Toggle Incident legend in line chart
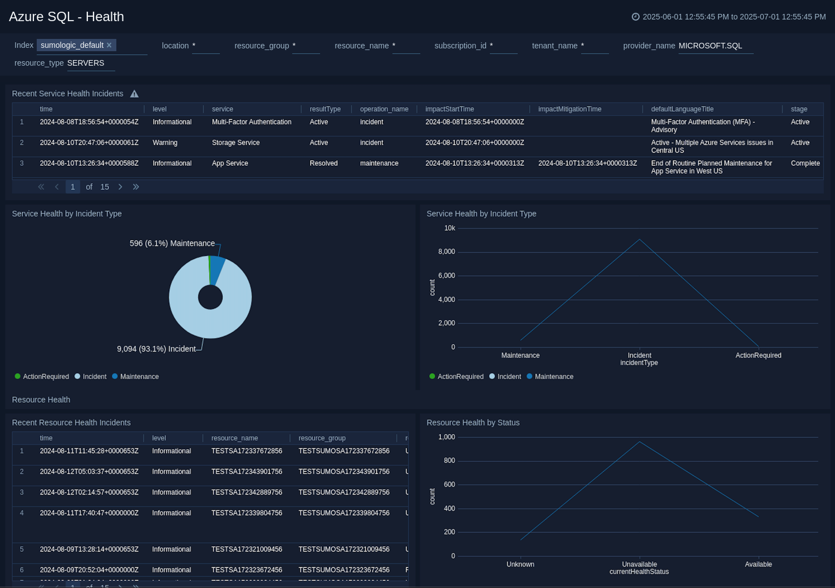This screenshot has height=588, width=835. (505, 377)
